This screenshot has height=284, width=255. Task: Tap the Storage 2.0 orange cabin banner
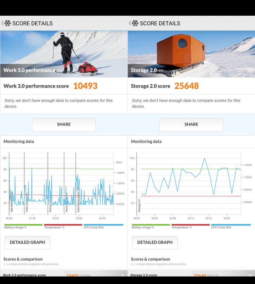point(191,54)
